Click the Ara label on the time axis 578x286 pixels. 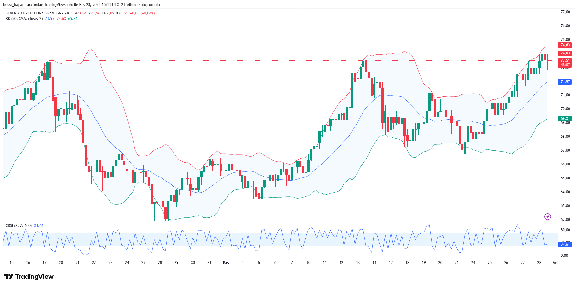(x=555, y=263)
